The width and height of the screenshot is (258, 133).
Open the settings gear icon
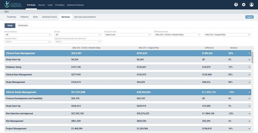[243, 5]
